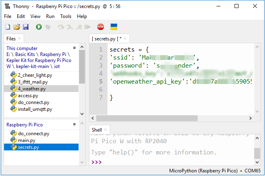This screenshot has height=176, width=265.
Task: Click the editor horizontal scrollbar thumb
Action: coord(147,118)
